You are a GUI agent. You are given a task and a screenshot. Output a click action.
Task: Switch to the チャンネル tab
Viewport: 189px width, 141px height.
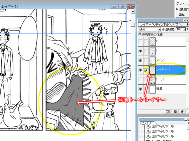point(162,25)
